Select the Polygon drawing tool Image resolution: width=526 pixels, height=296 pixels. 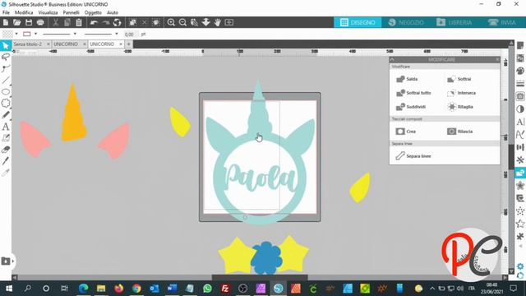(x=6, y=103)
